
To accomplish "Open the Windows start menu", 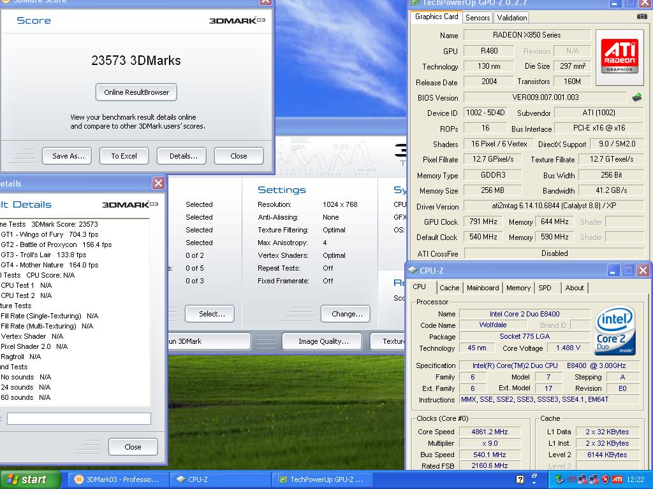I will click(x=30, y=479).
